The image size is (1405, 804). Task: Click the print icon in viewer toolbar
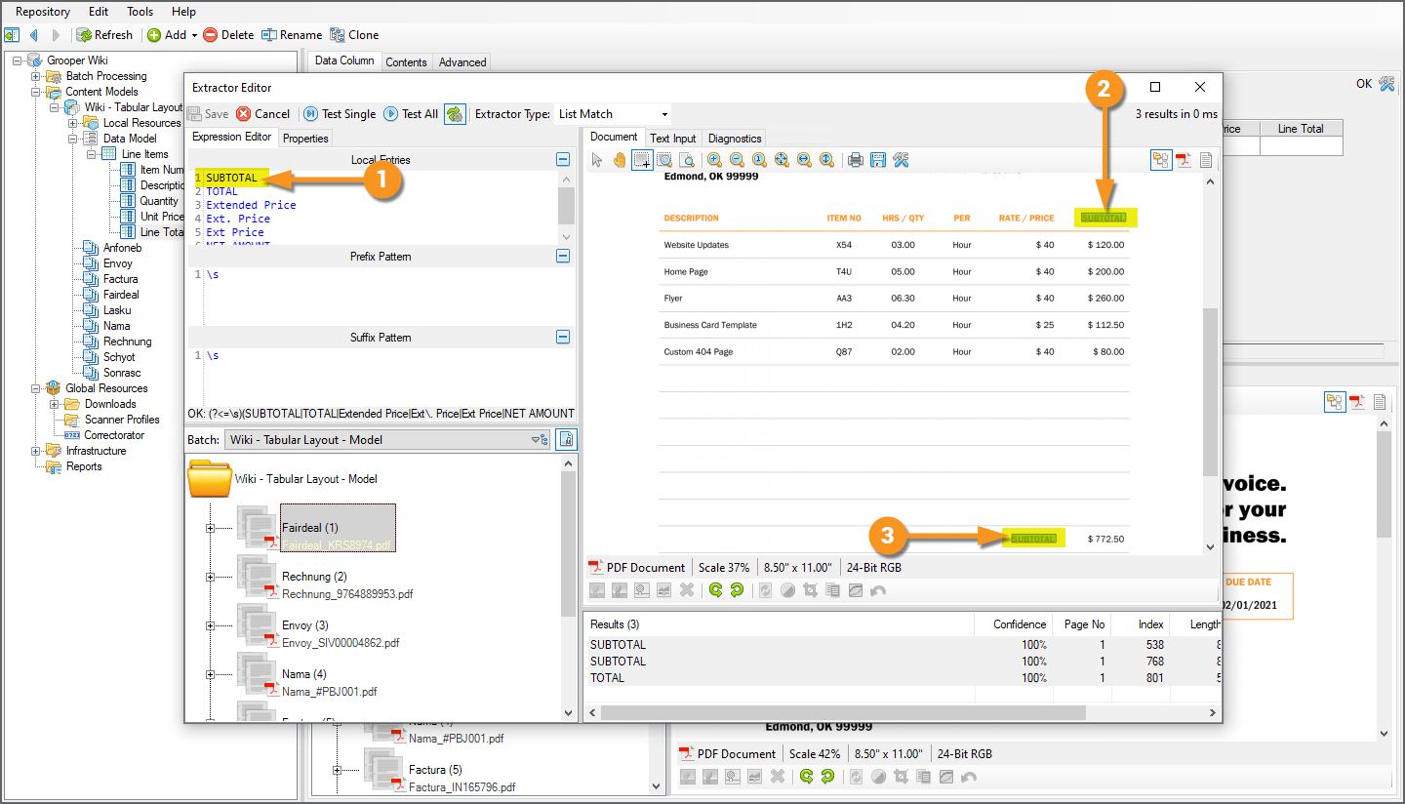(x=856, y=160)
